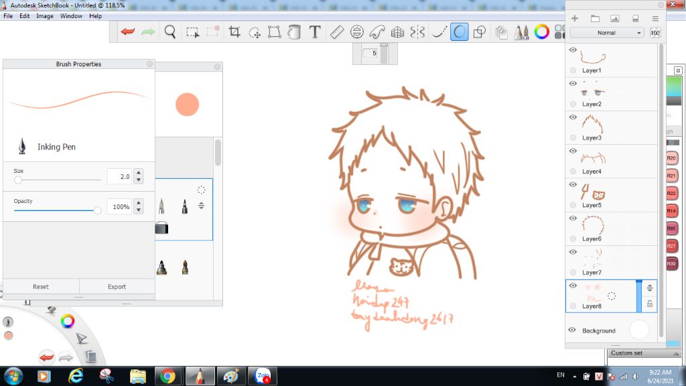Click the Opacity slider handle
The image size is (686, 386).
click(x=97, y=210)
